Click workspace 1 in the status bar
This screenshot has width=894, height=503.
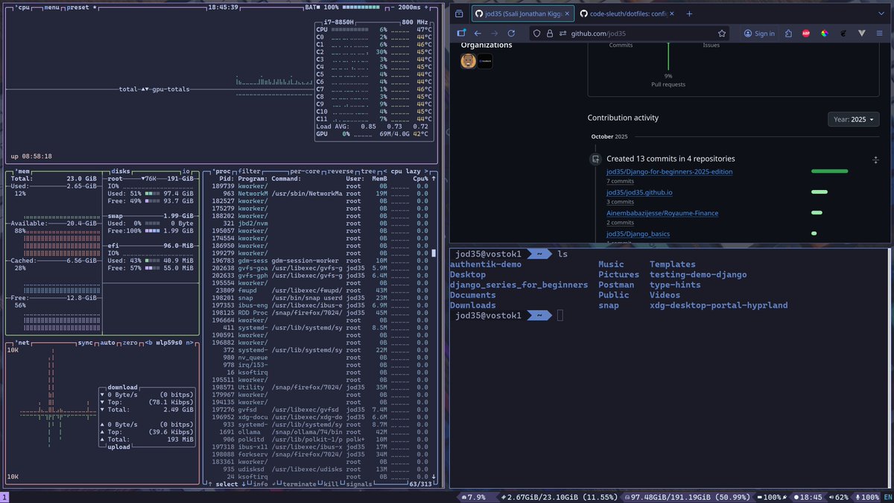point(4,497)
